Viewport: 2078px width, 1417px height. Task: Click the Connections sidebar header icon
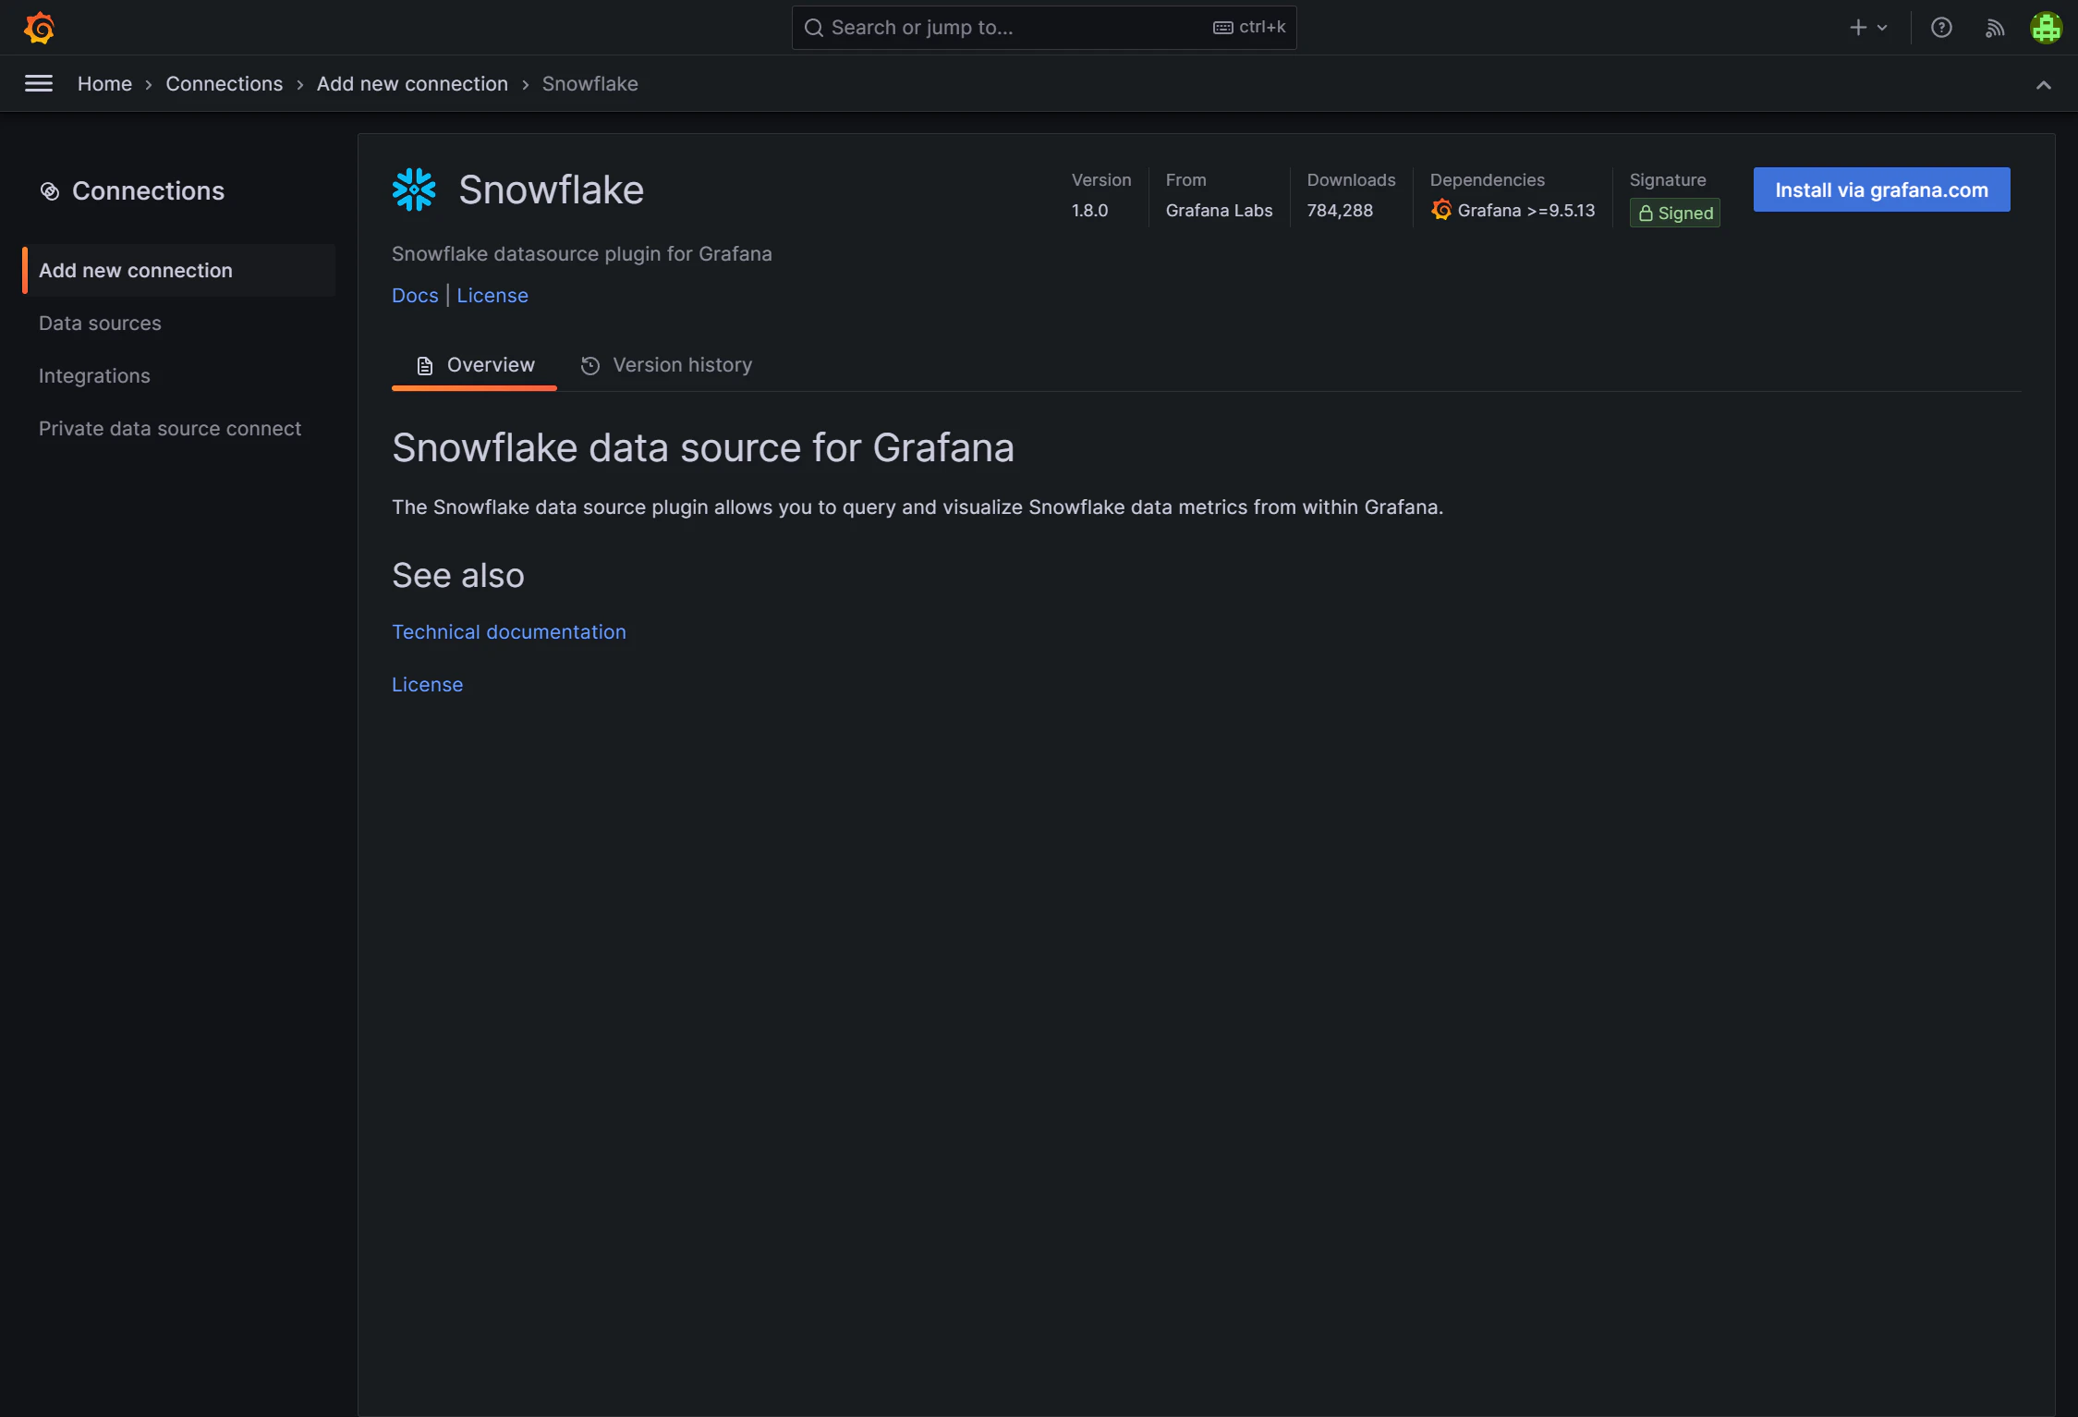point(50,191)
